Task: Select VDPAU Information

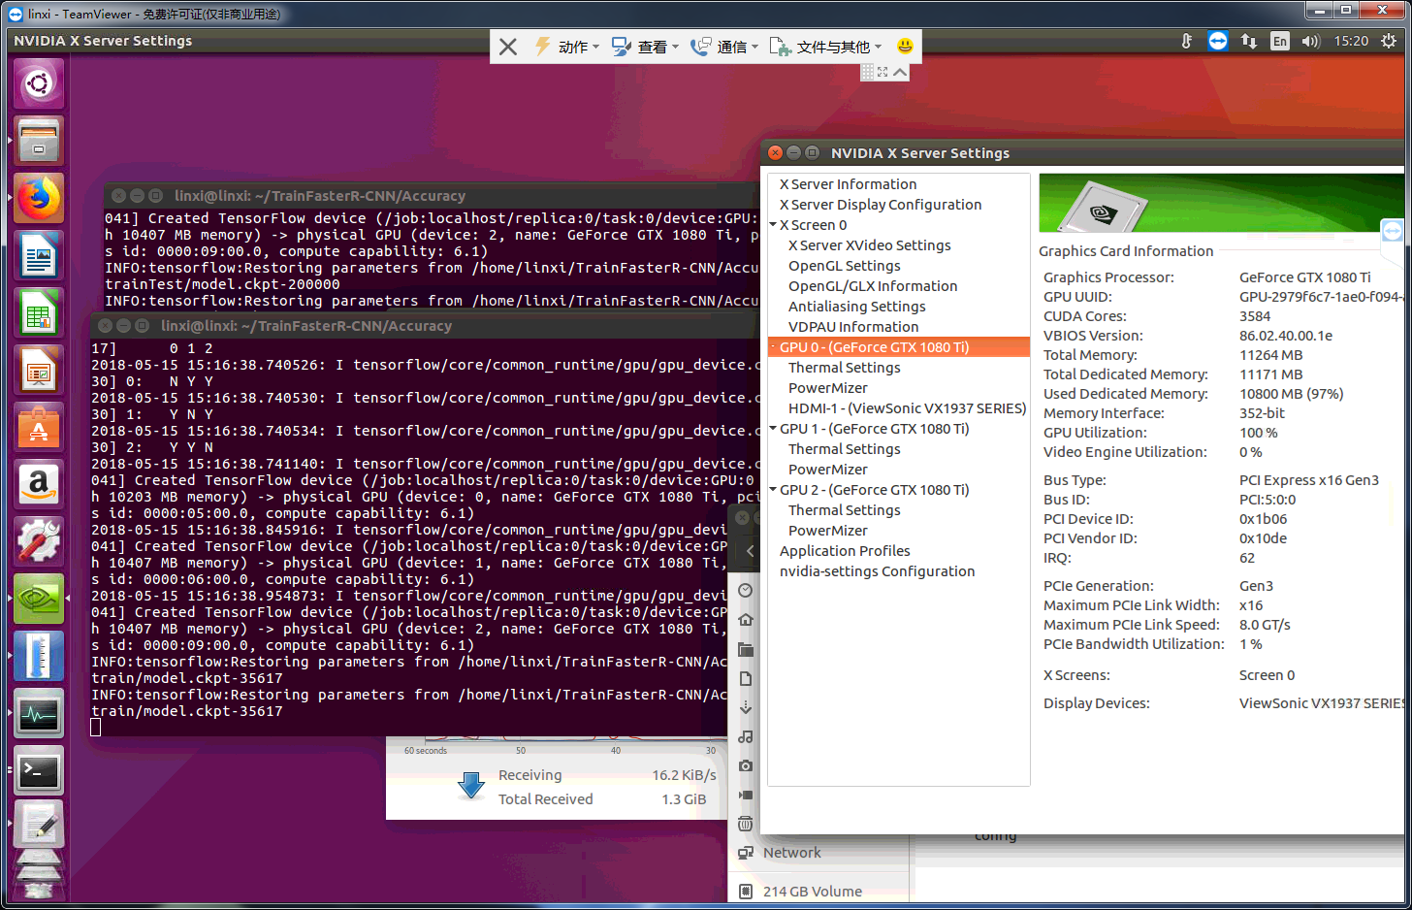Action: click(x=853, y=327)
